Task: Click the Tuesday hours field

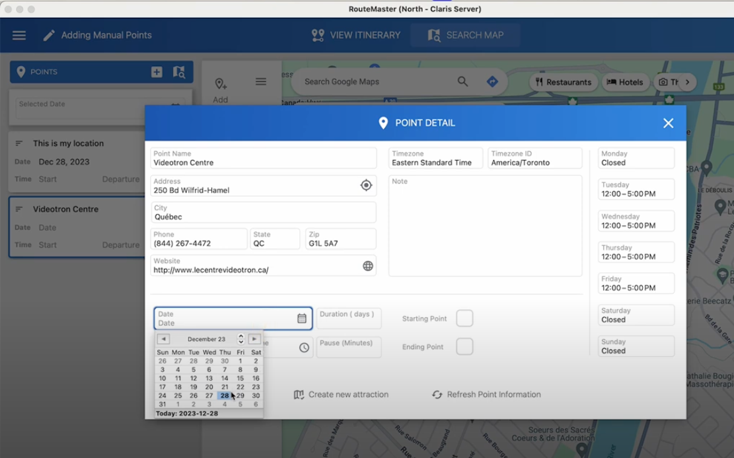Action: pos(636,189)
